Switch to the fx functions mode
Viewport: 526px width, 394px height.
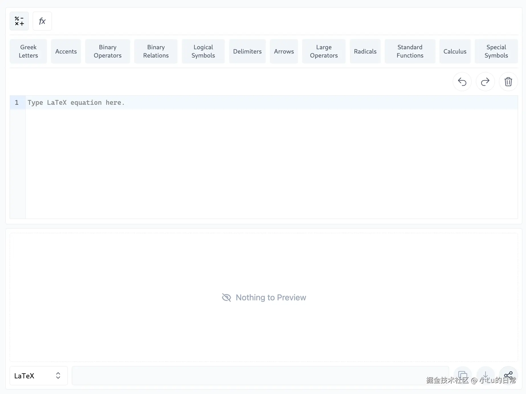[42, 21]
